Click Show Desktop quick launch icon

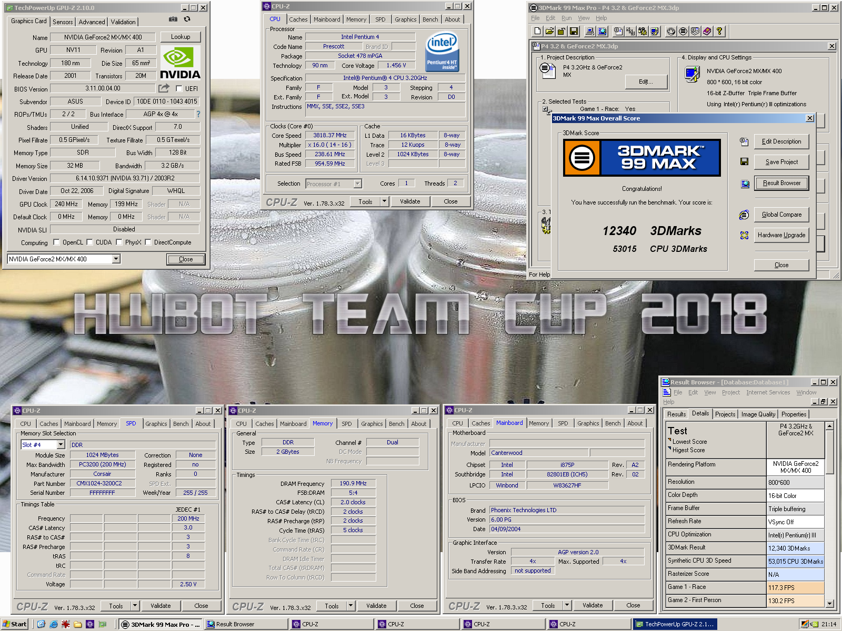41,624
